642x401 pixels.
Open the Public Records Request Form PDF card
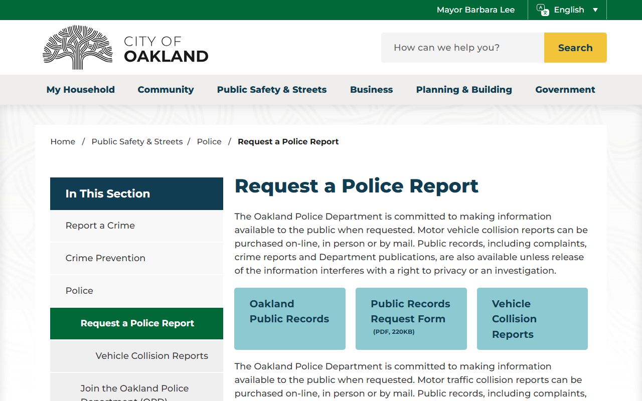(411, 319)
